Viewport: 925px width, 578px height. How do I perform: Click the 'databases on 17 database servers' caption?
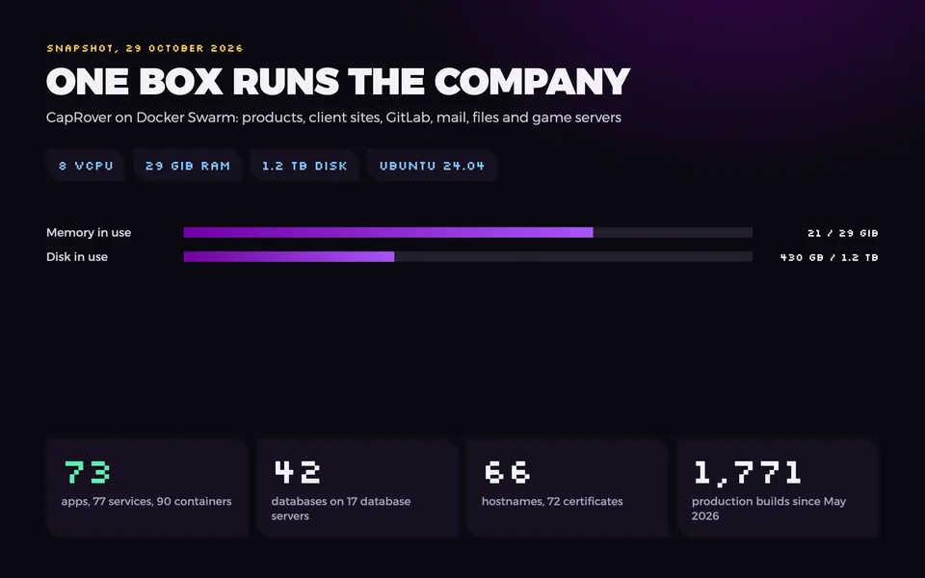click(341, 509)
